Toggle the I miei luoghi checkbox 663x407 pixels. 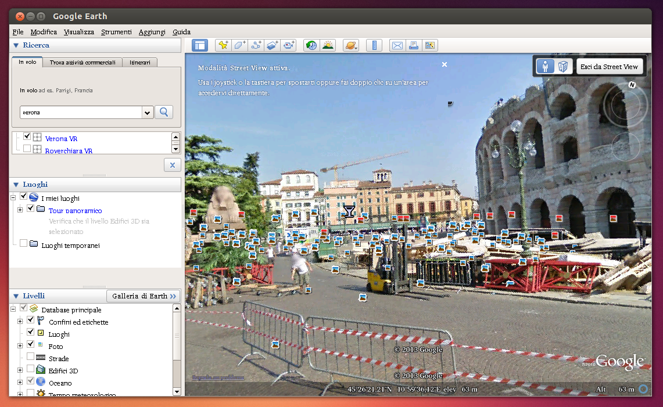(x=24, y=196)
